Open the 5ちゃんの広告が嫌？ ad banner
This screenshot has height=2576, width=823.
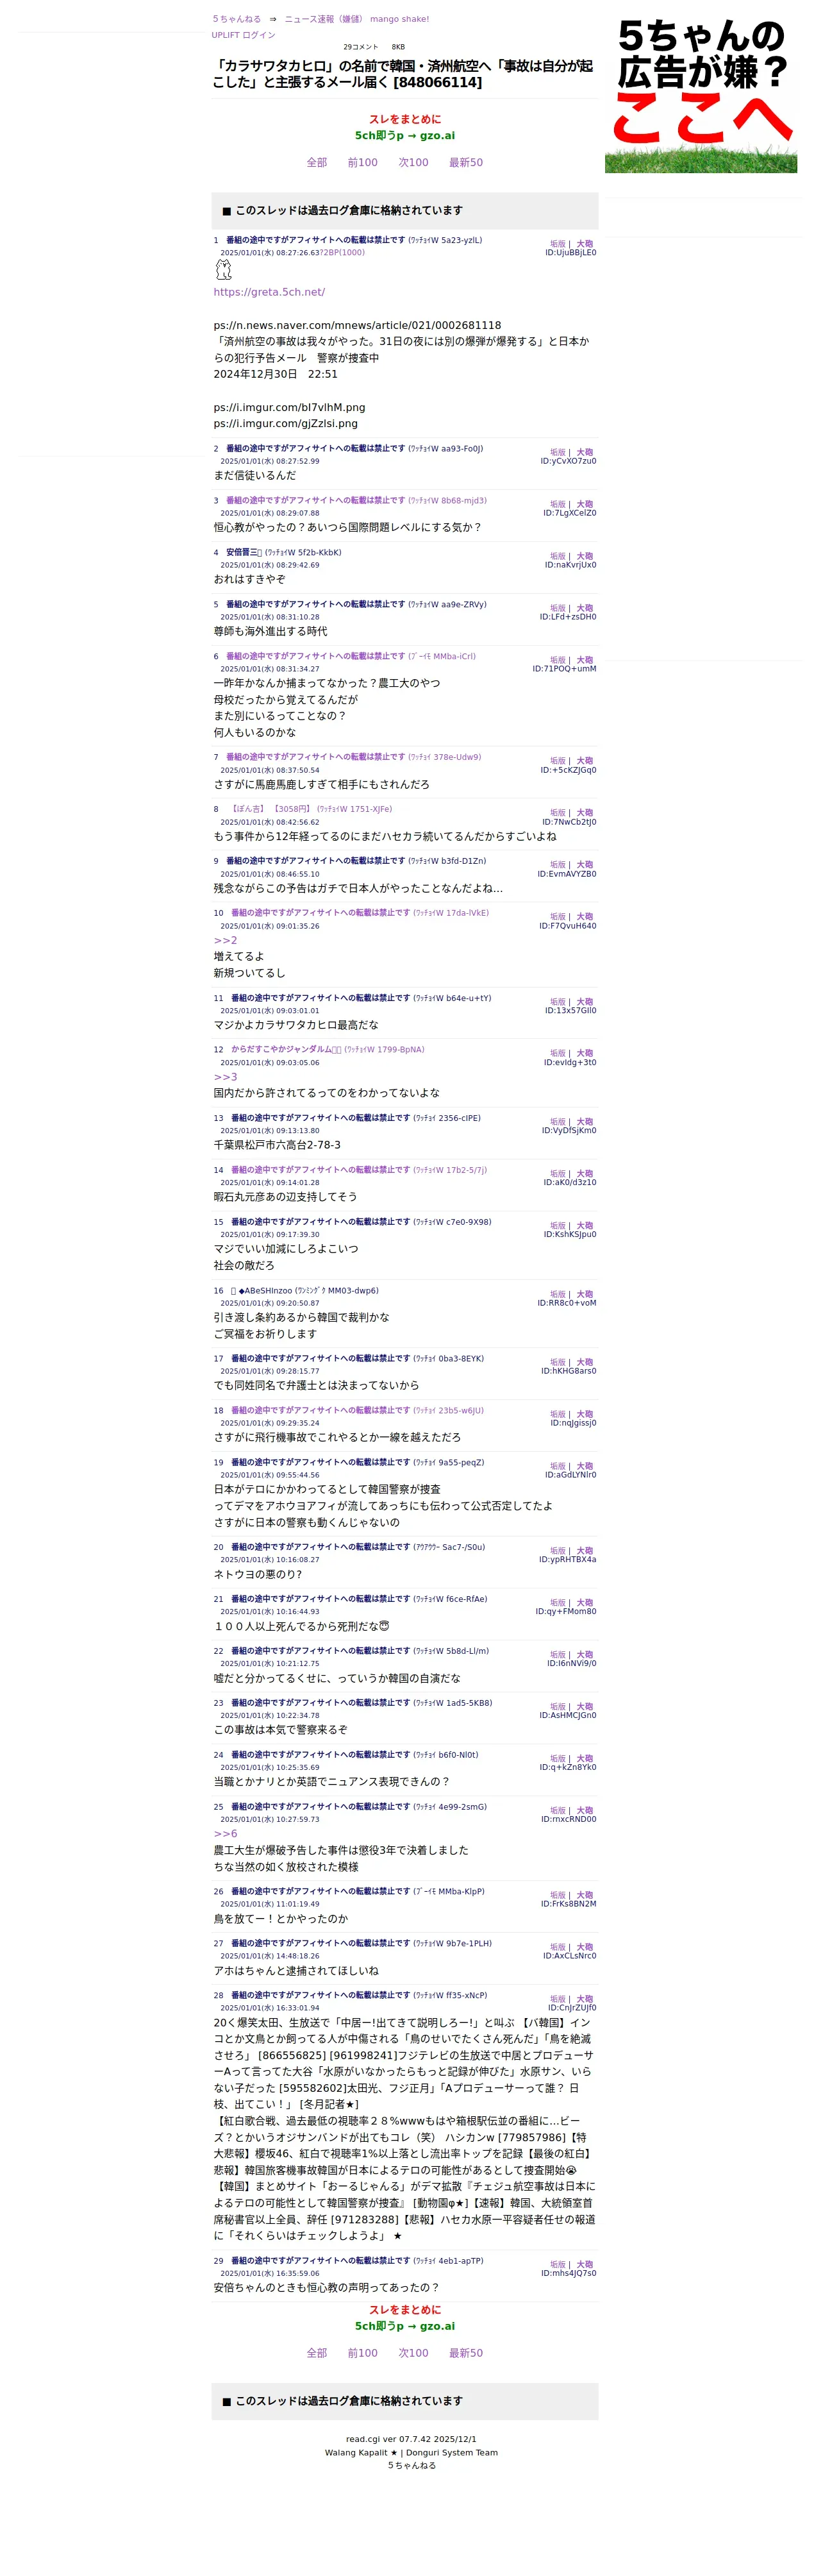(x=700, y=95)
